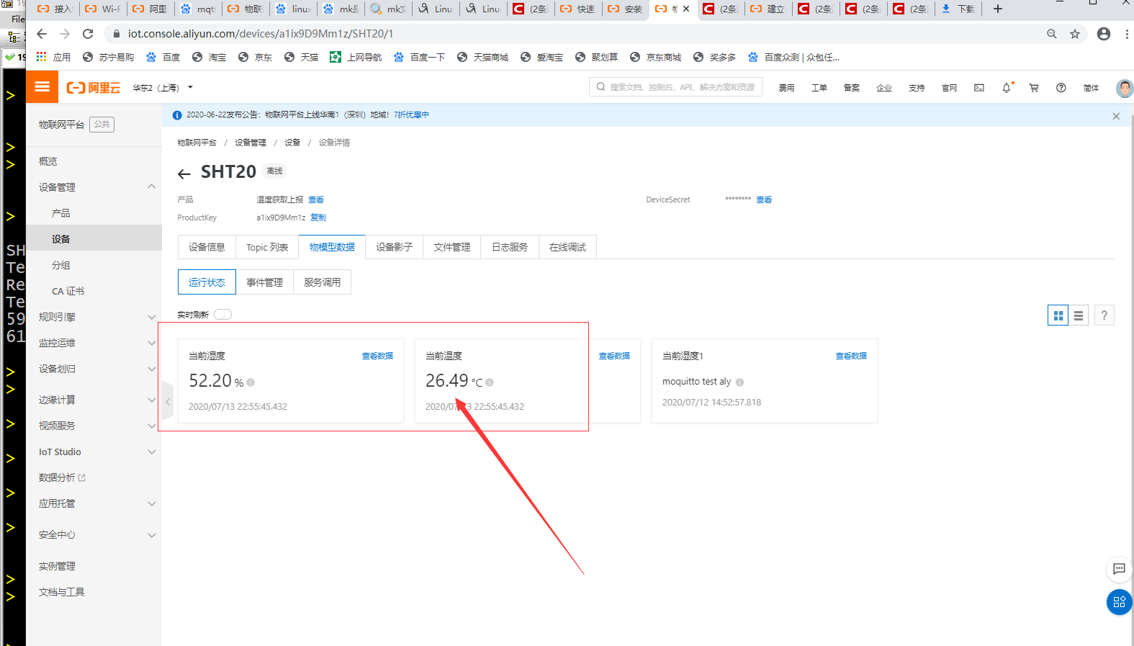Open the 费用 header menu
The image size is (1134, 646).
tap(786, 88)
